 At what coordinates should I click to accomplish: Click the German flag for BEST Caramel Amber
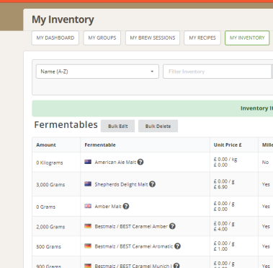coord(88,226)
